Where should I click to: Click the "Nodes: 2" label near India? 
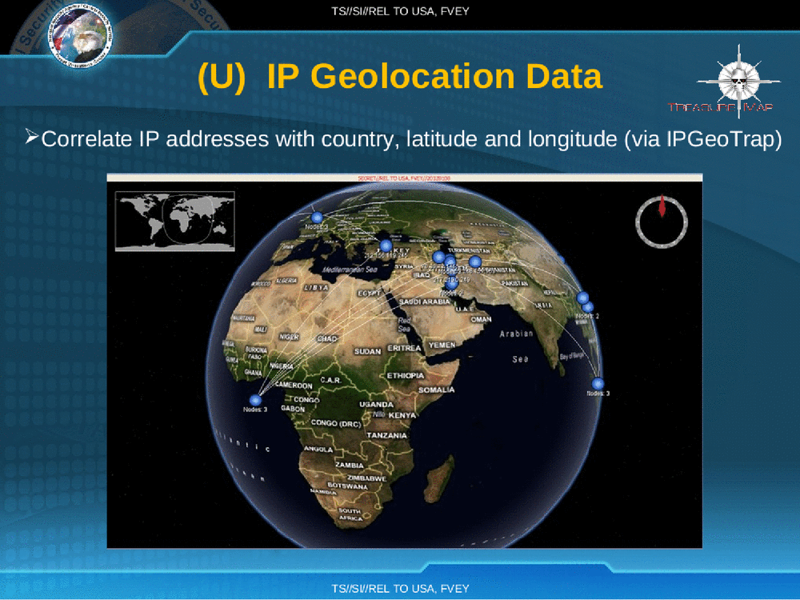tap(587, 316)
